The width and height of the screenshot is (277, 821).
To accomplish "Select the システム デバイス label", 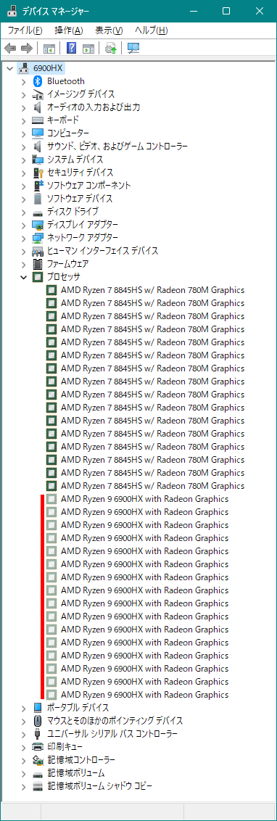I will pyautogui.click(x=75, y=159).
